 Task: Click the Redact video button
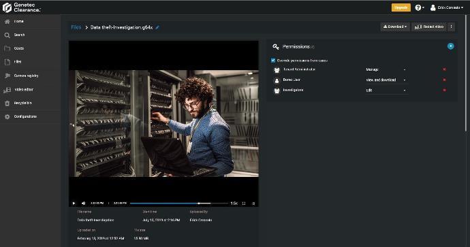429,27
